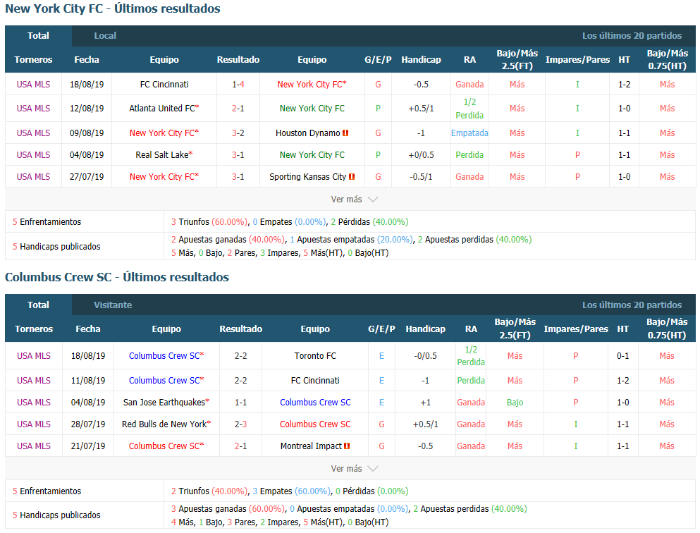The height and width of the screenshot is (533, 700).
Task: Open FC Cincinnati in the Columbus Crew SC table
Action: pyautogui.click(x=315, y=380)
